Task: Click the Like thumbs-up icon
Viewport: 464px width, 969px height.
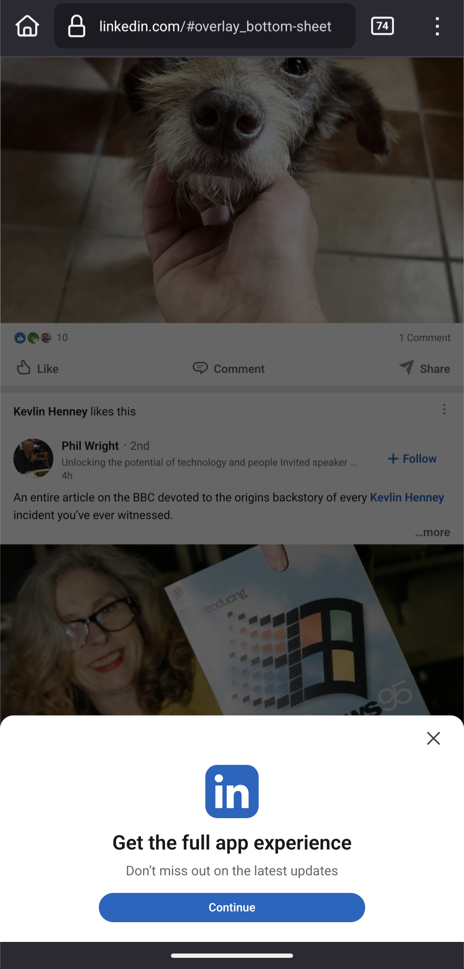Action: [x=24, y=368]
